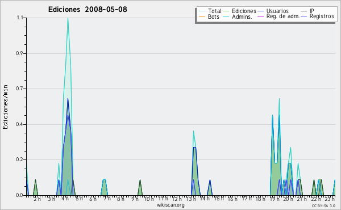Click the Bots legend label
This screenshot has width=341, height=210.
pos(214,16)
